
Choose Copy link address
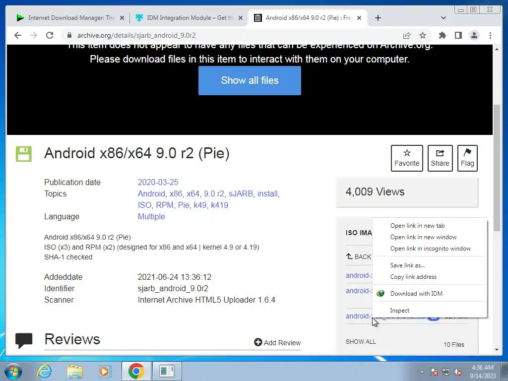(430, 277)
